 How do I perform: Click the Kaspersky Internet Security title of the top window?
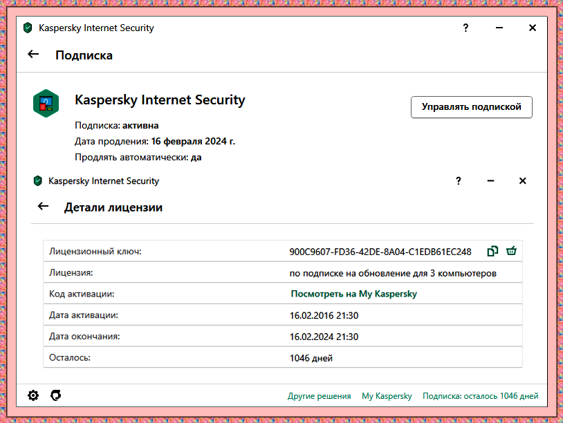click(96, 28)
